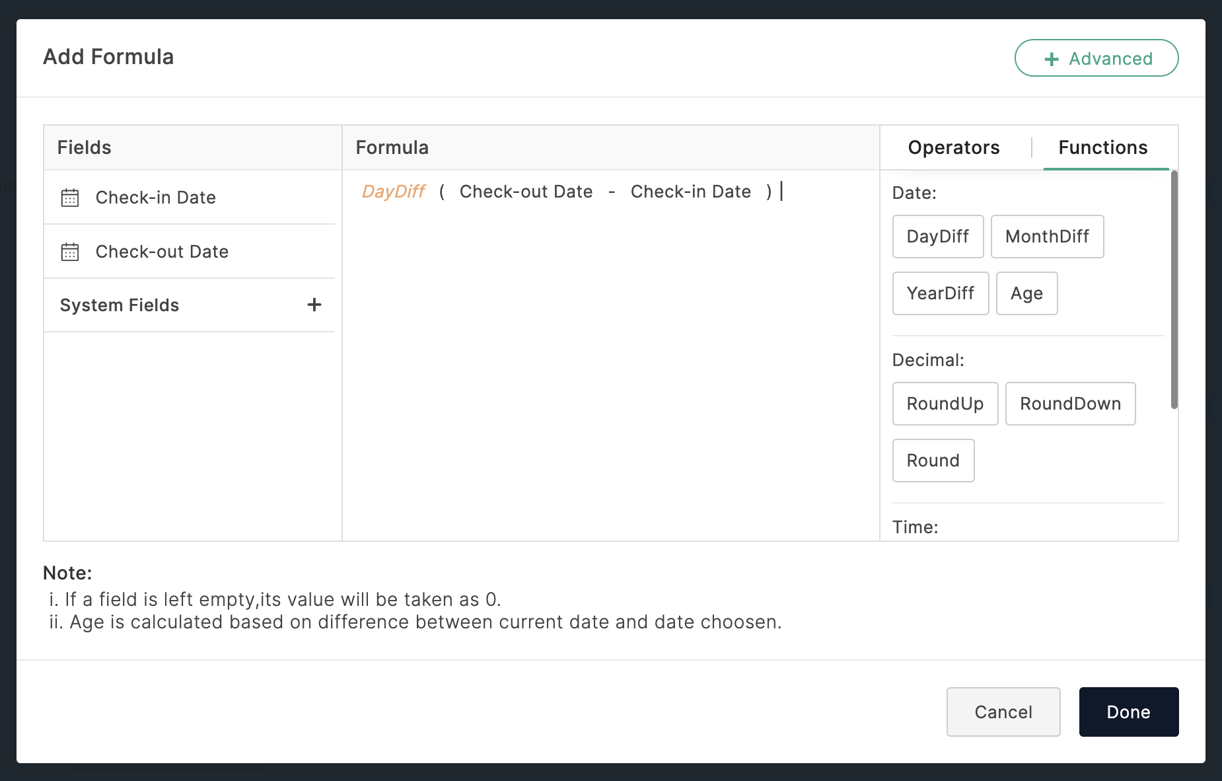Choose the Check-out Date field item
Screen dimensions: 1222x781
pyautogui.click(x=162, y=252)
